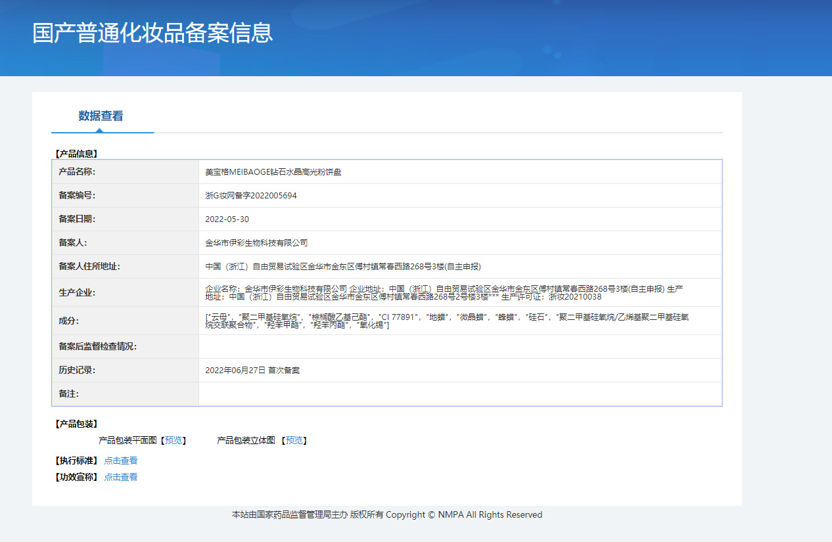Select history entry 2022年06月27日 首次备案

pyautogui.click(x=252, y=371)
